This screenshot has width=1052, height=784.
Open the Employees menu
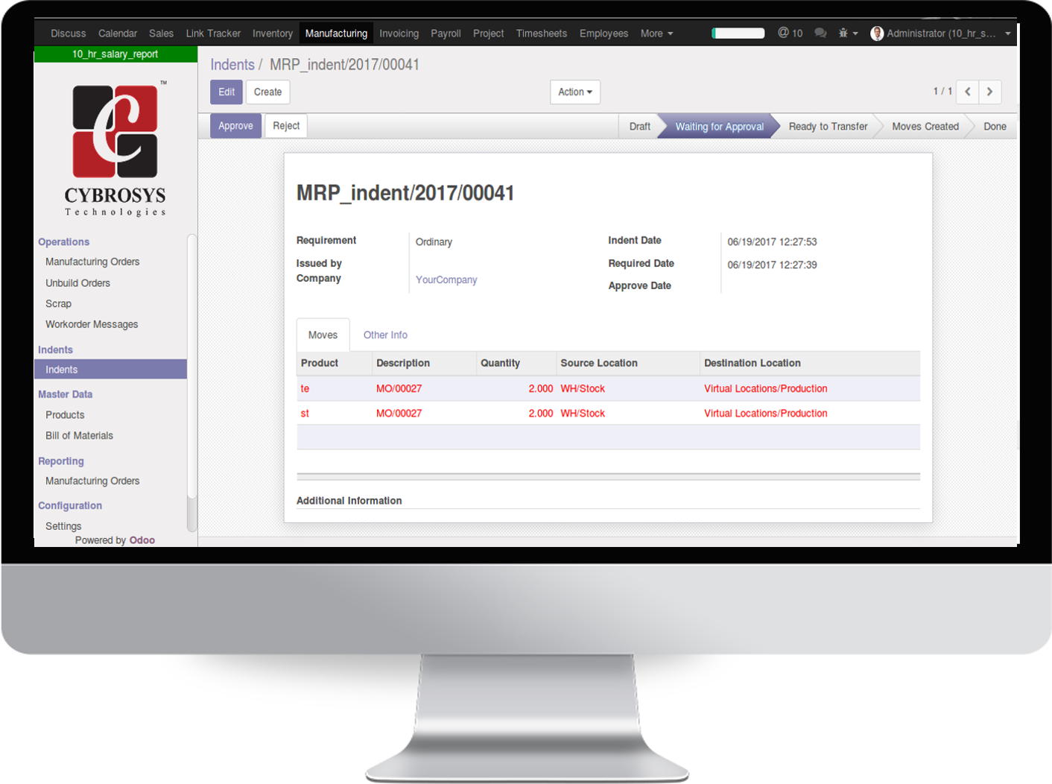[603, 34]
